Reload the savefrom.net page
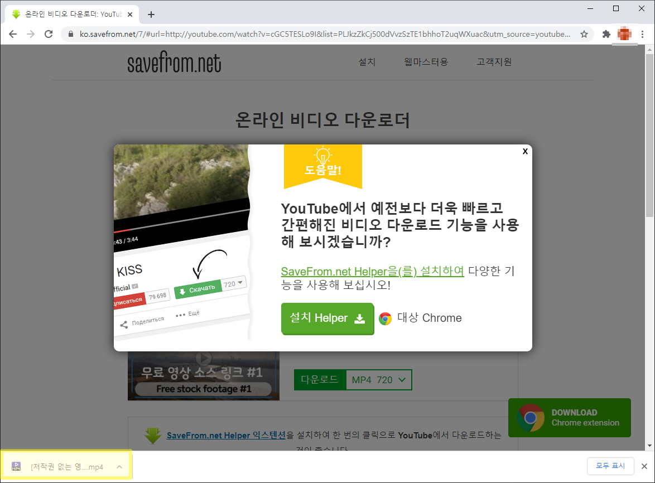This screenshot has width=655, height=483. [49, 34]
